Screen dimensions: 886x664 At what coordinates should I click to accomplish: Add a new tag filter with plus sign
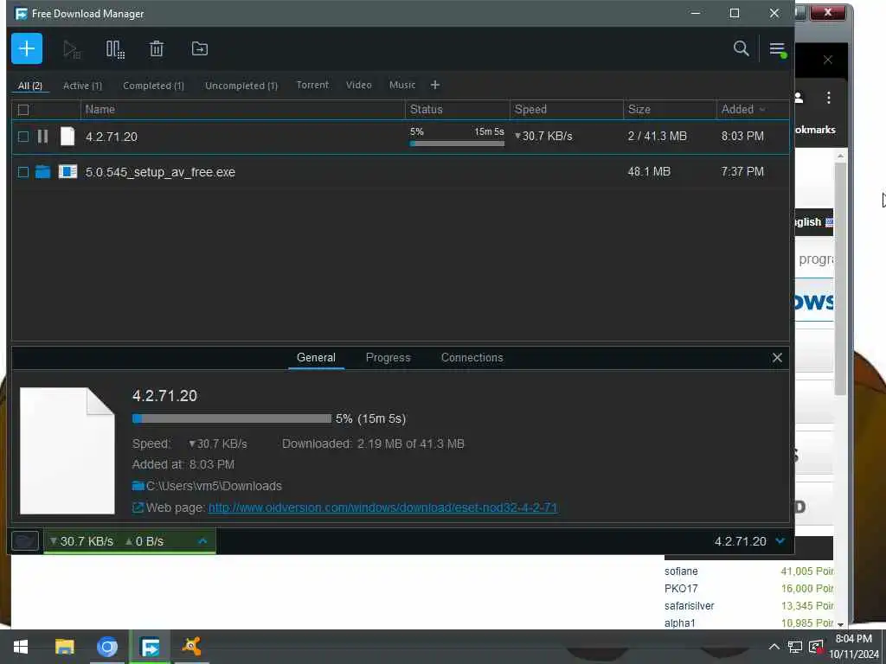tap(434, 85)
